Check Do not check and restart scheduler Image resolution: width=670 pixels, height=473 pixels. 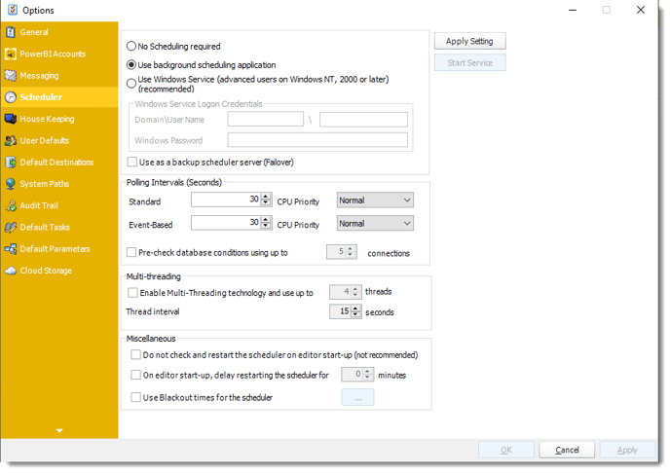coord(136,354)
